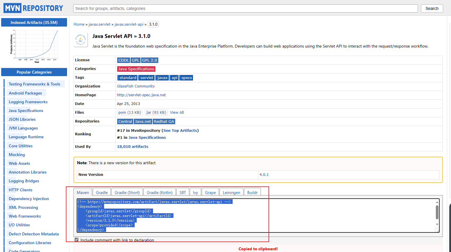Click the CDDL license tag

click(x=124, y=60)
